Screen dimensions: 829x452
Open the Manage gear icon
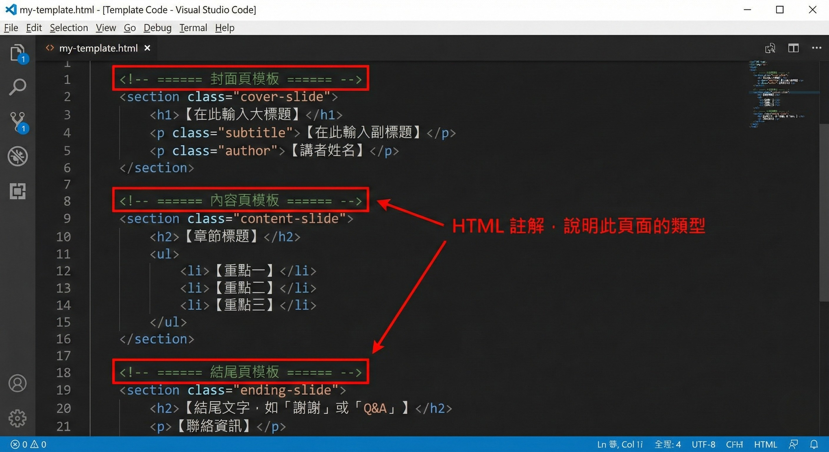click(17, 418)
